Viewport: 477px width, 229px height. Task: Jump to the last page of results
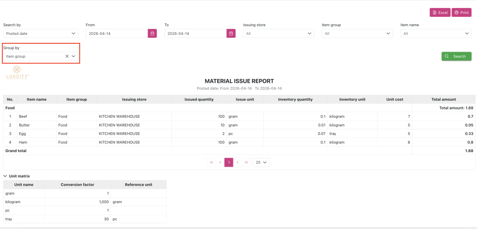pyautogui.click(x=246, y=162)
